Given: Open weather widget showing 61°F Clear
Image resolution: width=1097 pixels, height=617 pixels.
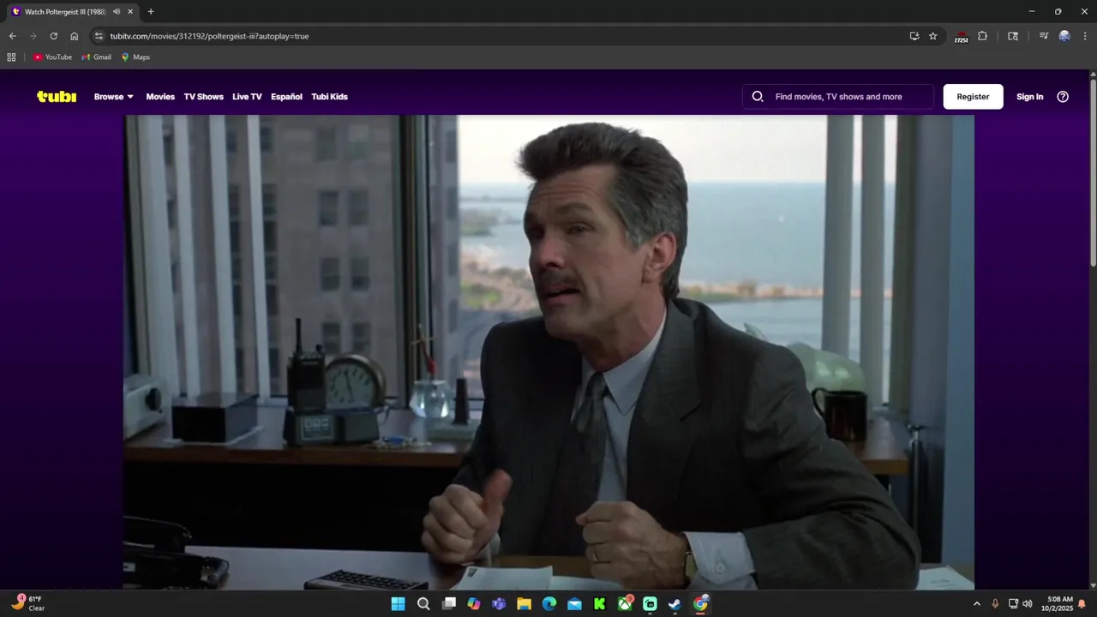Looking at the screenshot, I should click(27, 604).
